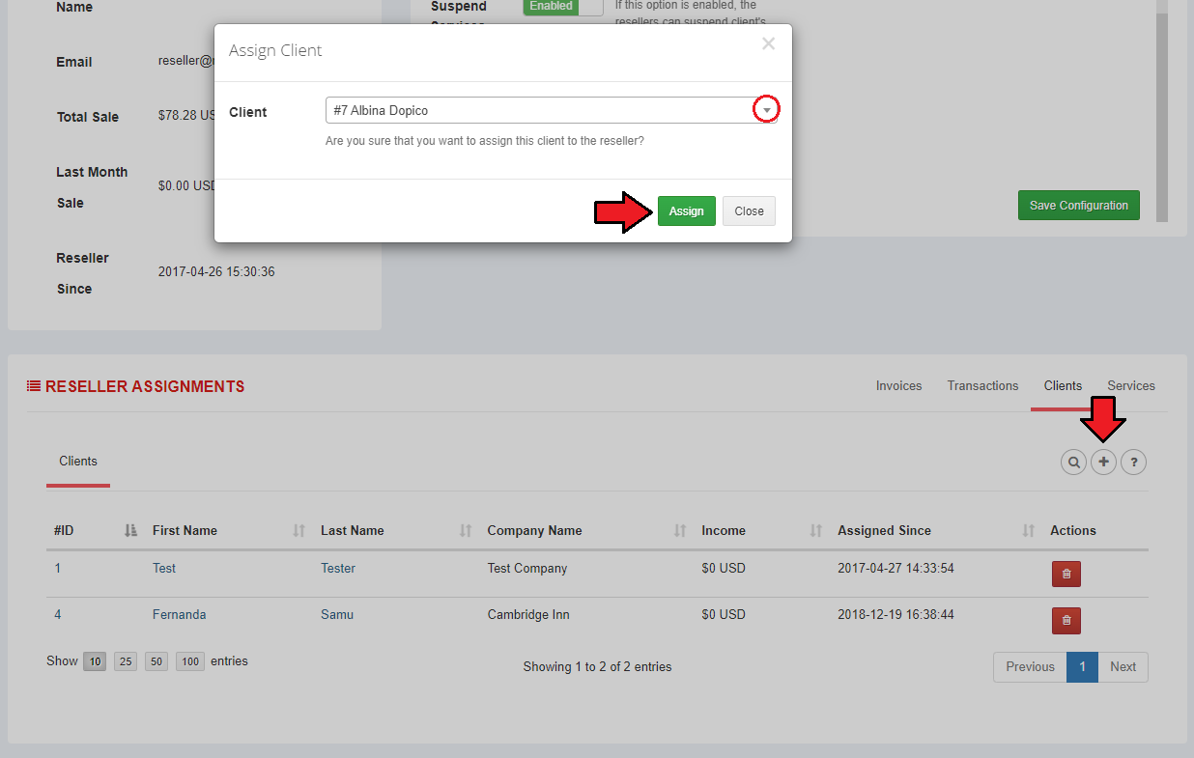Open last name Tester link

(x=338, y=568)
